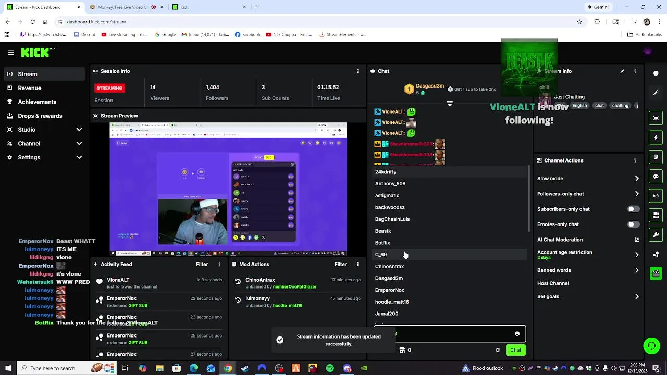Image resolution: width=667 pixels, height=375 pixels.
Task: Click the wrench icon in the right toolbar
Action: (656, 235)
